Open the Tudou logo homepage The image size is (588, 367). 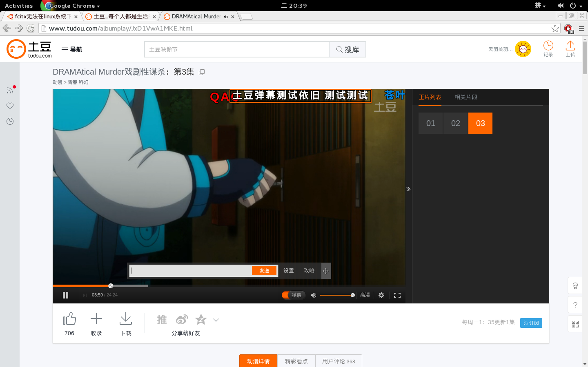[29, 49]
